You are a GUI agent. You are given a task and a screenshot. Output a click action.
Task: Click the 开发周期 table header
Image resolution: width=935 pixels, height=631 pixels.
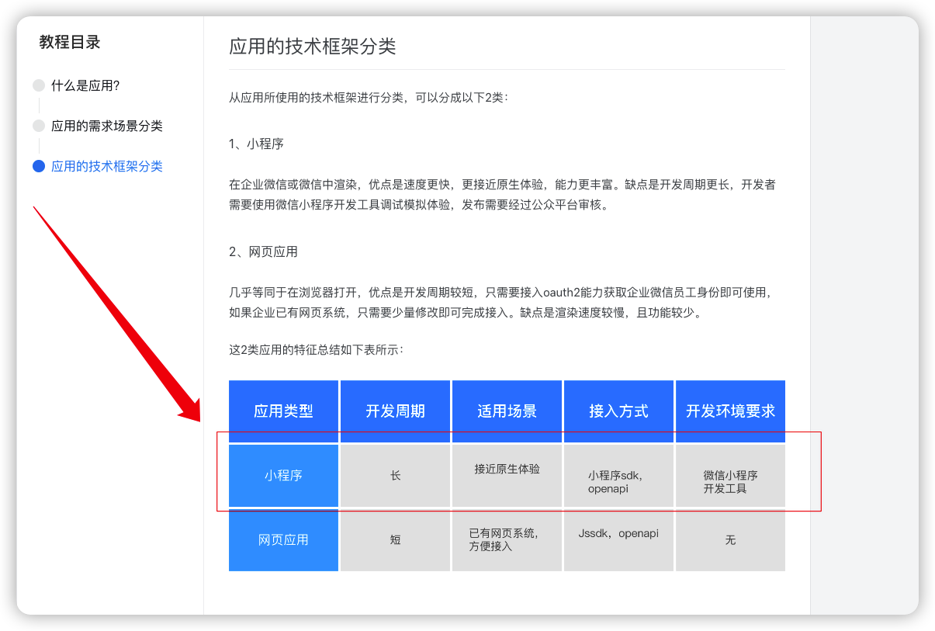[395, 411]
